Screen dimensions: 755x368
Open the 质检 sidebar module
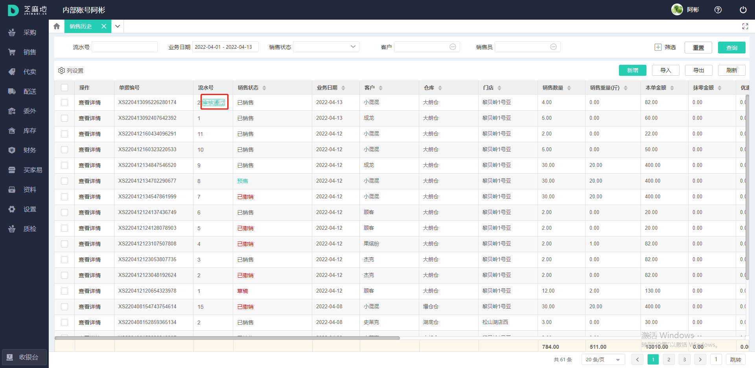pos(24,229)
